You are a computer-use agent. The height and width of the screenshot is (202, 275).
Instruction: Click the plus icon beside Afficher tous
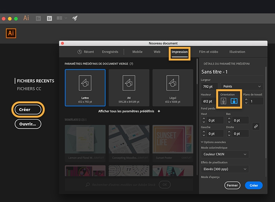click(159, 111)
